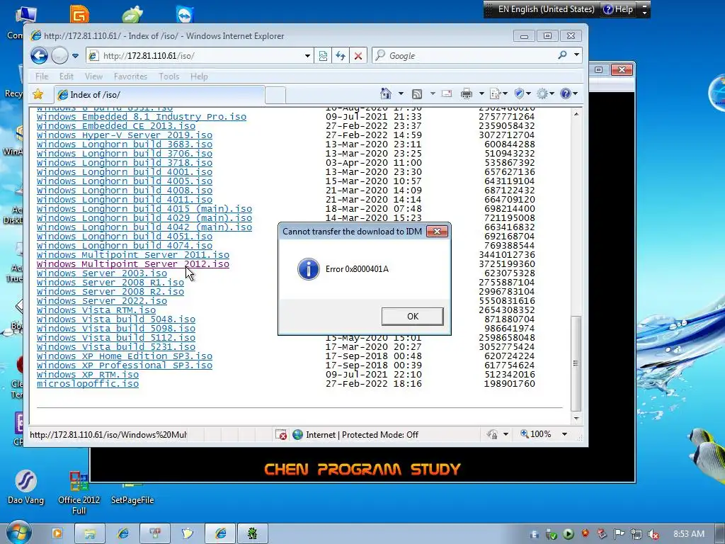This screenshot has width=725, height=544.
Task: Open Windows XP RTM.iso link
Action: click(x=87, y=375)
